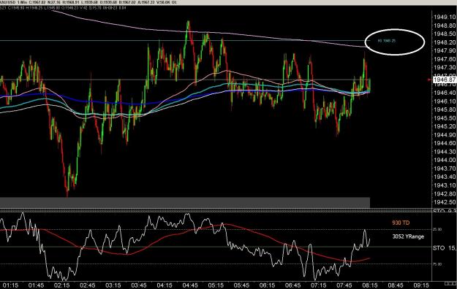Click the 09:15 time axis label
Image resolution: width=457 pixels, height=289 pixels.
pos(421,285)
